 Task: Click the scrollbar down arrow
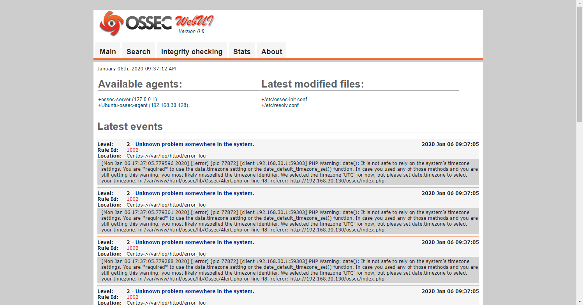tap(579, 302)
